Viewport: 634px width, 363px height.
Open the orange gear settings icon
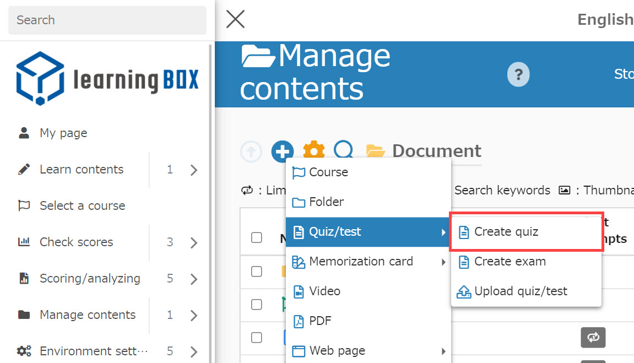pyautogui.click(x=314, y=151)
